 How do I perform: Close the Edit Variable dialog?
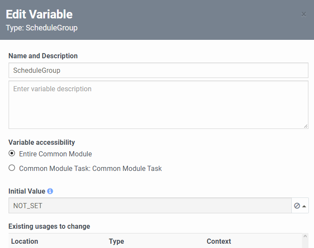[x=304, y=15]
